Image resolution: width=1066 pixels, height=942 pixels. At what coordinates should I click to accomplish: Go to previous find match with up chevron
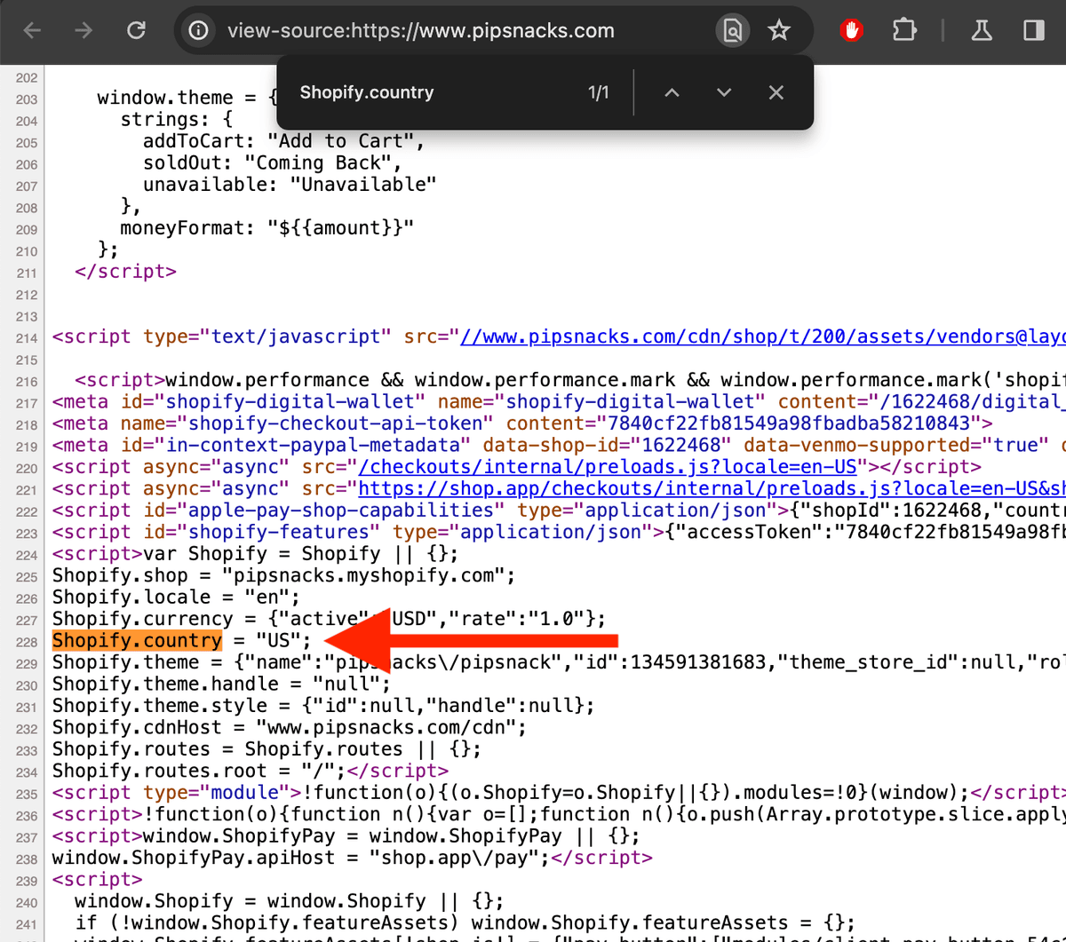672,93
